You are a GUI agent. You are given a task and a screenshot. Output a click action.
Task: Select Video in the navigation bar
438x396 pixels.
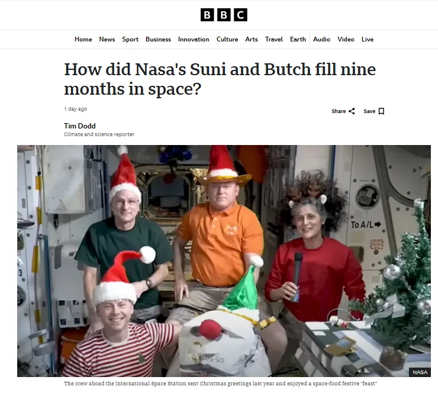click(x=346, y=40)
